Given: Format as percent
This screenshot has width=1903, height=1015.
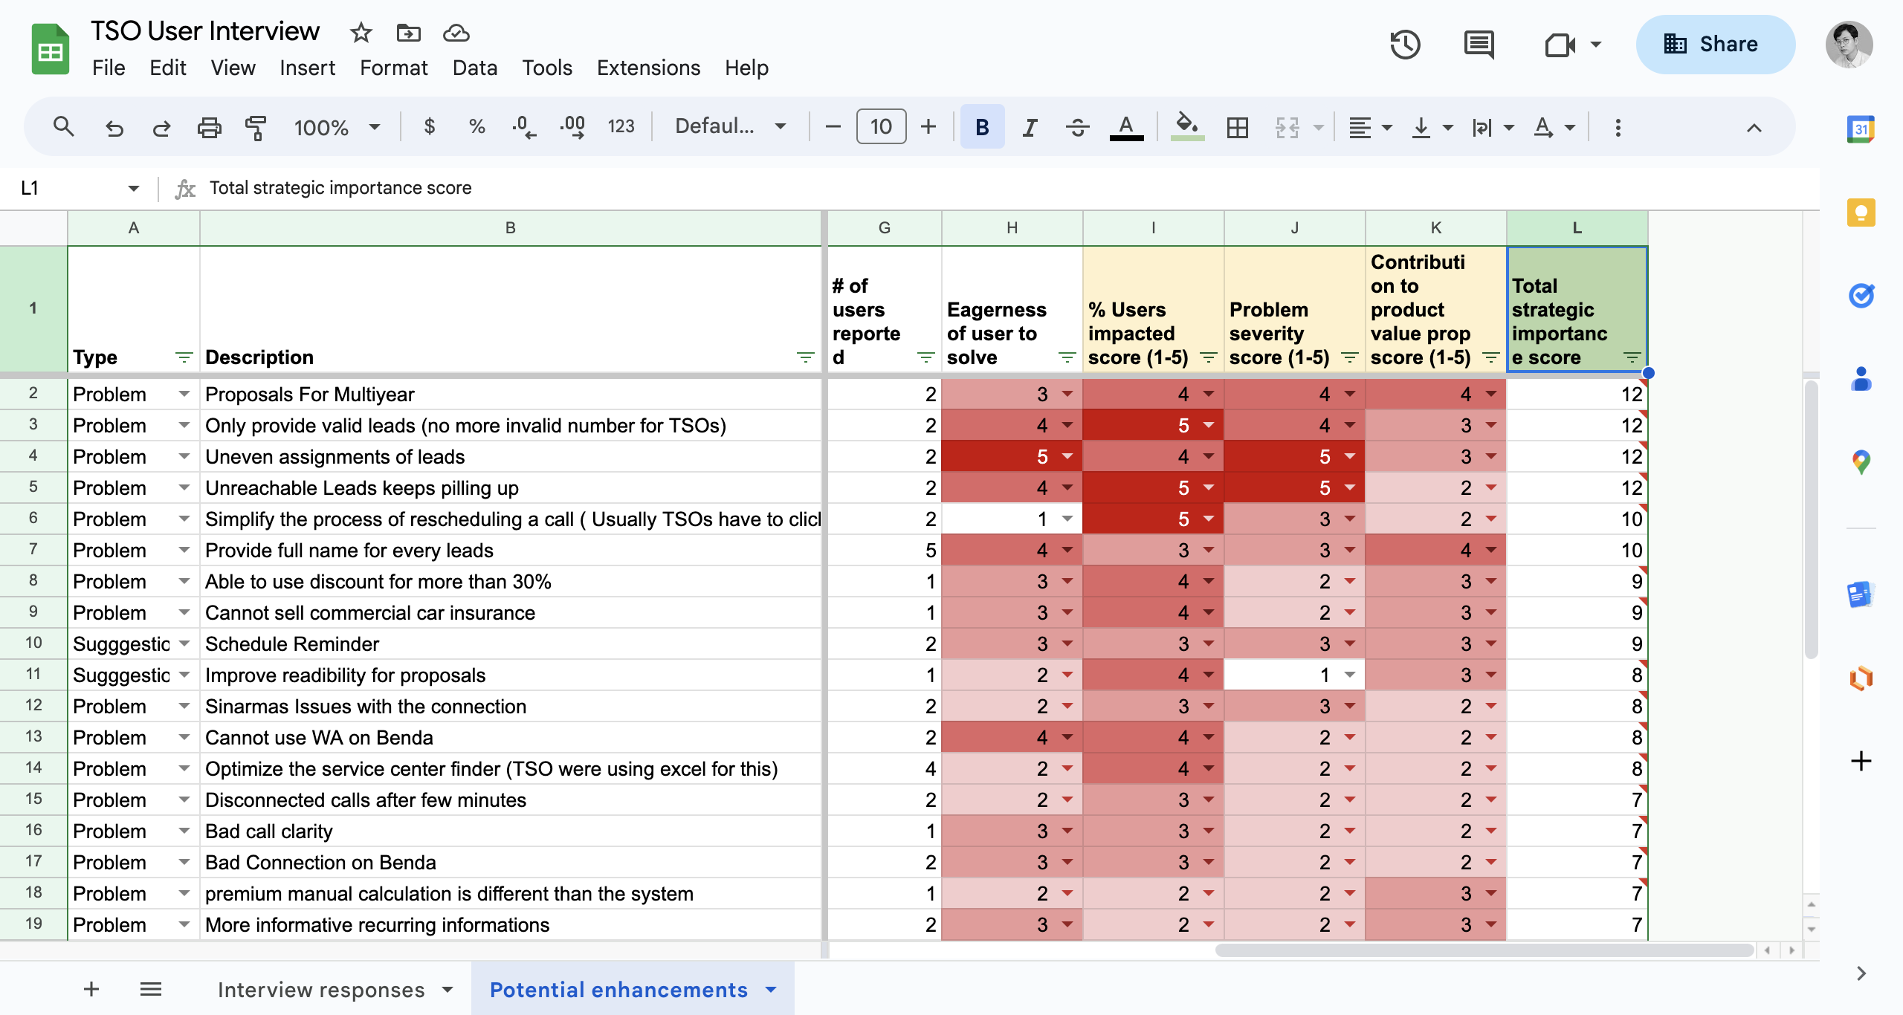Looking at the screenshot, I should tap(476, 127).
